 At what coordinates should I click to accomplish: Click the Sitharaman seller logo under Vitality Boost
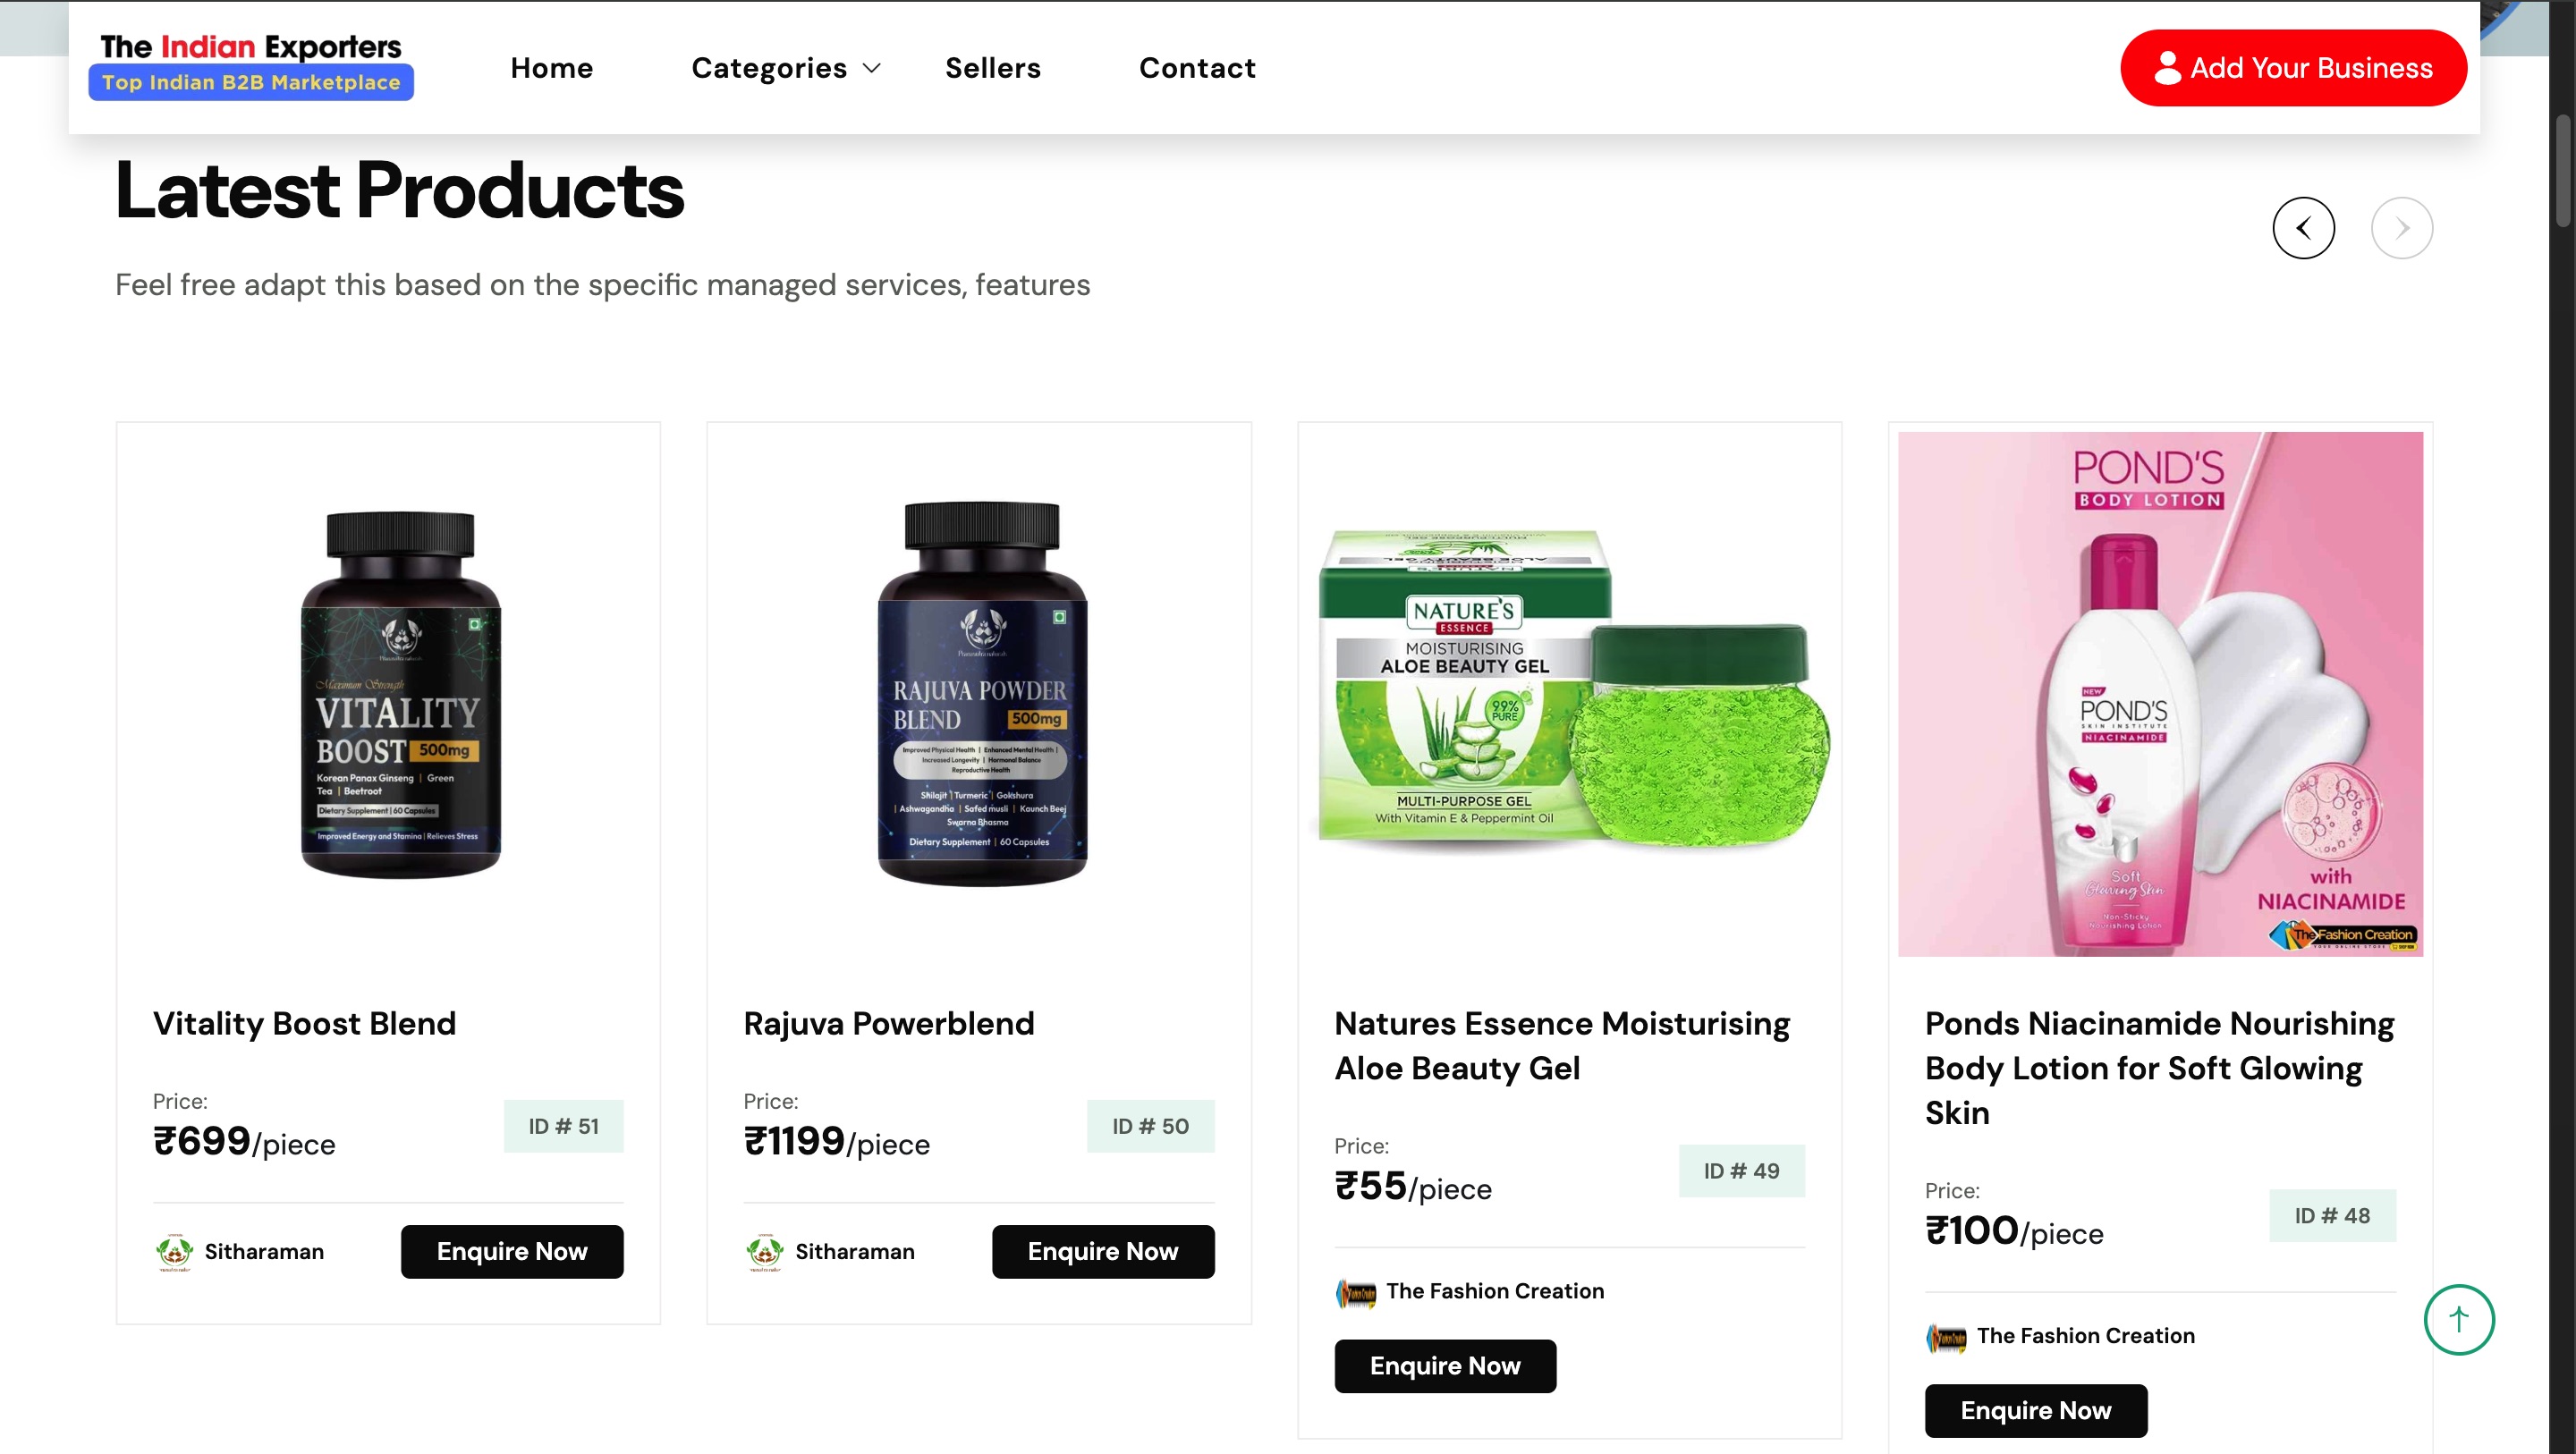[174, 1251]
